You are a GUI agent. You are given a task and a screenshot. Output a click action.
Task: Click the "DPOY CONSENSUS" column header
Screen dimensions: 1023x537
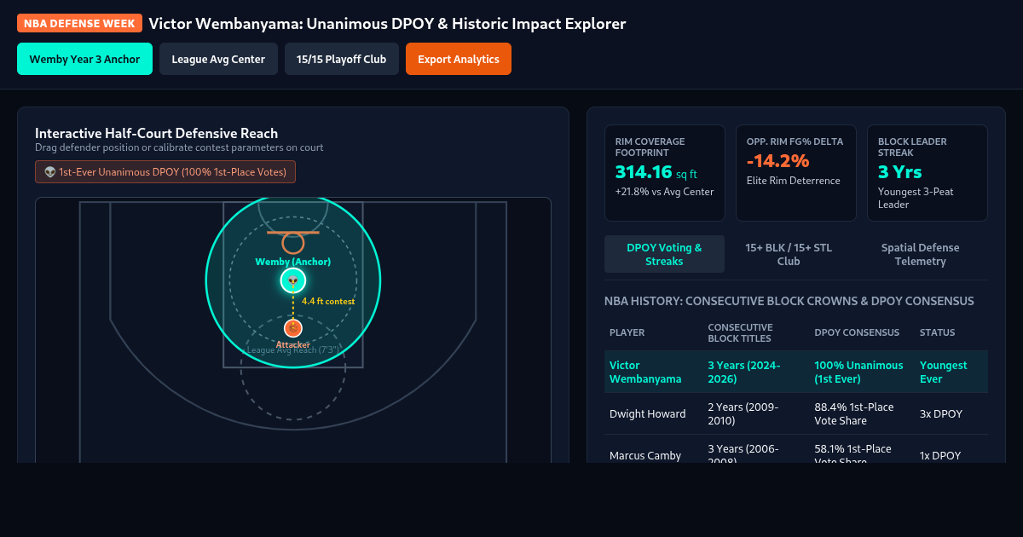pyautogui.click(x=857, y=332)
